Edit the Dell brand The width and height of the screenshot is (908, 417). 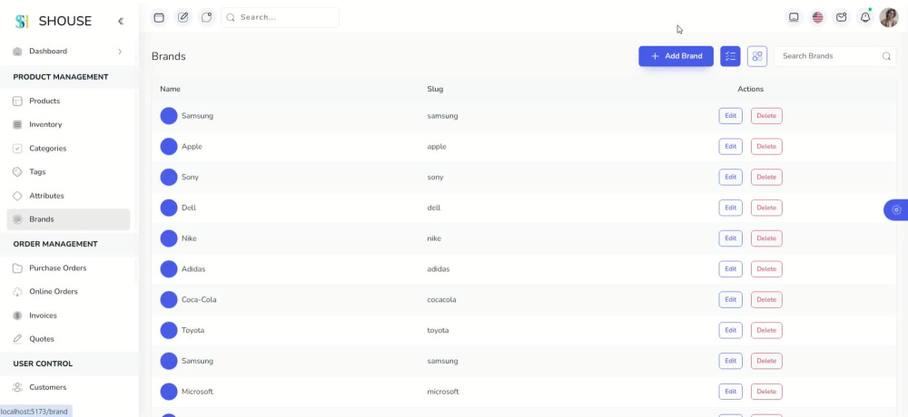click(730, 208)
